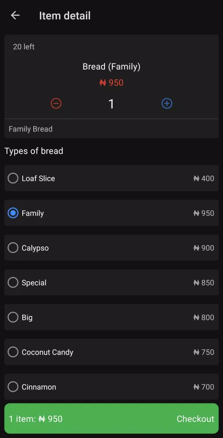Go back using the arrow icon
The width and height of the screenshot is (223, 438).
(15, 15)
